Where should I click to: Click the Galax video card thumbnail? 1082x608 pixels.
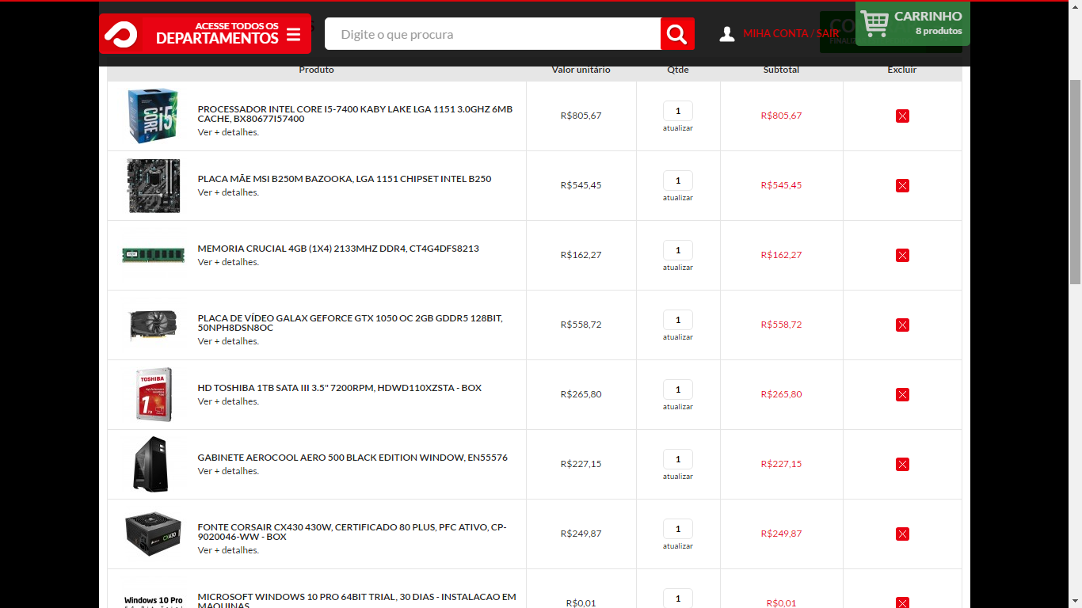click(153, 325)
